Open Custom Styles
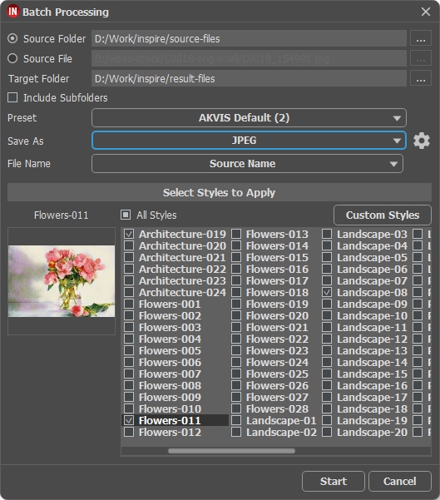Viewport: 440px width, 500px height. pos(383,215)
